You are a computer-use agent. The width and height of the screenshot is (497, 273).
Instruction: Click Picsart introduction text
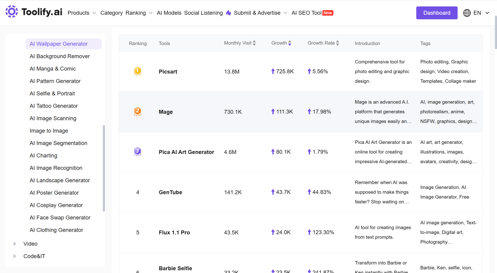tap(382, 72)
